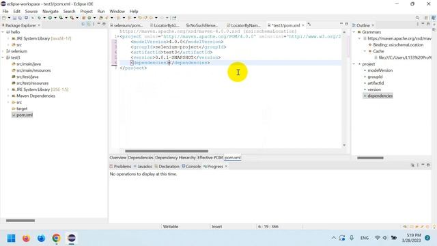
Task: Click the Open Type icon in the toolbar
Action: pos(101,18)
